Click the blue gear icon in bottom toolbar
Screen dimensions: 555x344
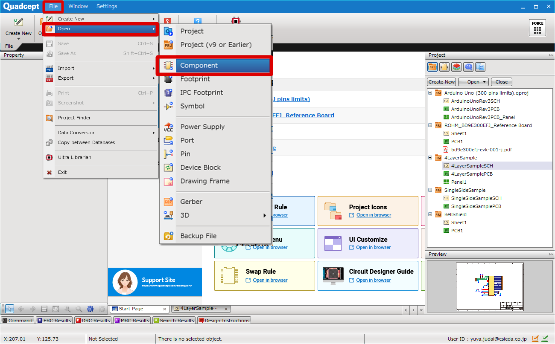coord(90,309)
